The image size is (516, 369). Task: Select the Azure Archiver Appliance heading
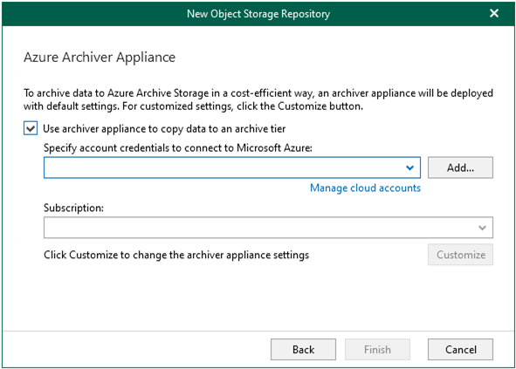tap(100, 58)
